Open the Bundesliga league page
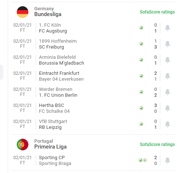This screenshot has width=177, height=173. [48, 14]
